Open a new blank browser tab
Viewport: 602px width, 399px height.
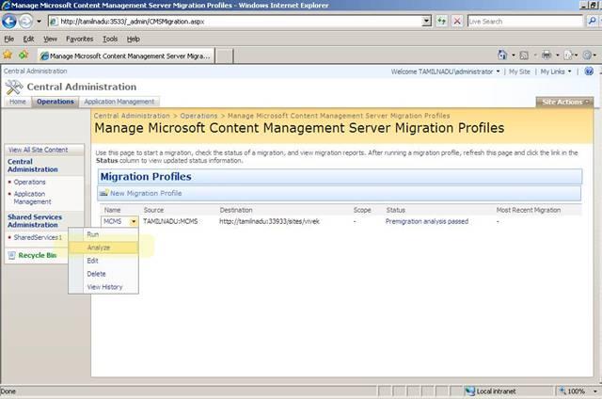click(224, 56)
